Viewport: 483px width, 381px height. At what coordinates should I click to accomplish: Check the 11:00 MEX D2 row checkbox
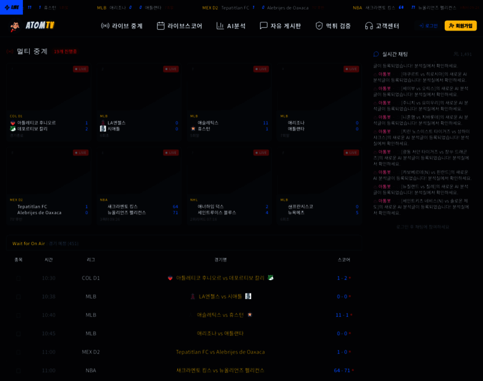coord(18,352)
